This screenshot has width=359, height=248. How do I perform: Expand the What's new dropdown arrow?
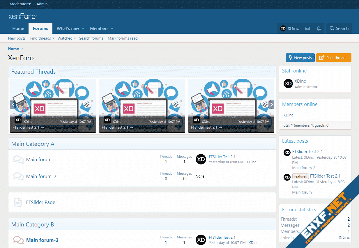[x=83, y=29]
